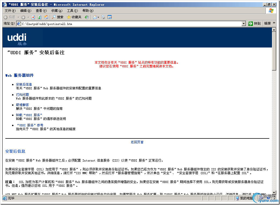The width and height of the screenshot is (280, 205).
Task: Open the 查看(V) menu
Action: (x=41, y=11)
